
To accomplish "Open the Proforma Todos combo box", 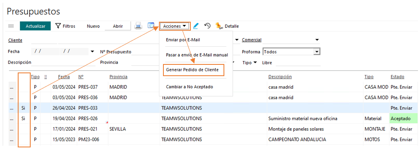I will 291,52.
